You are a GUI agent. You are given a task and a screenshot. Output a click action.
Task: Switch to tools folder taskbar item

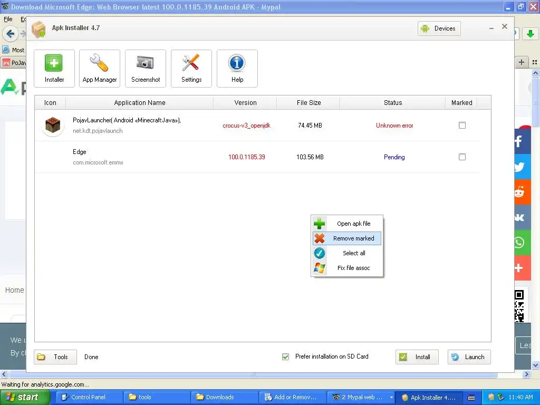[157, 397]
